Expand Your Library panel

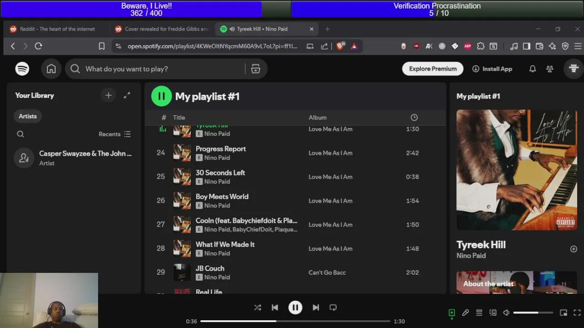coord(127,95)
